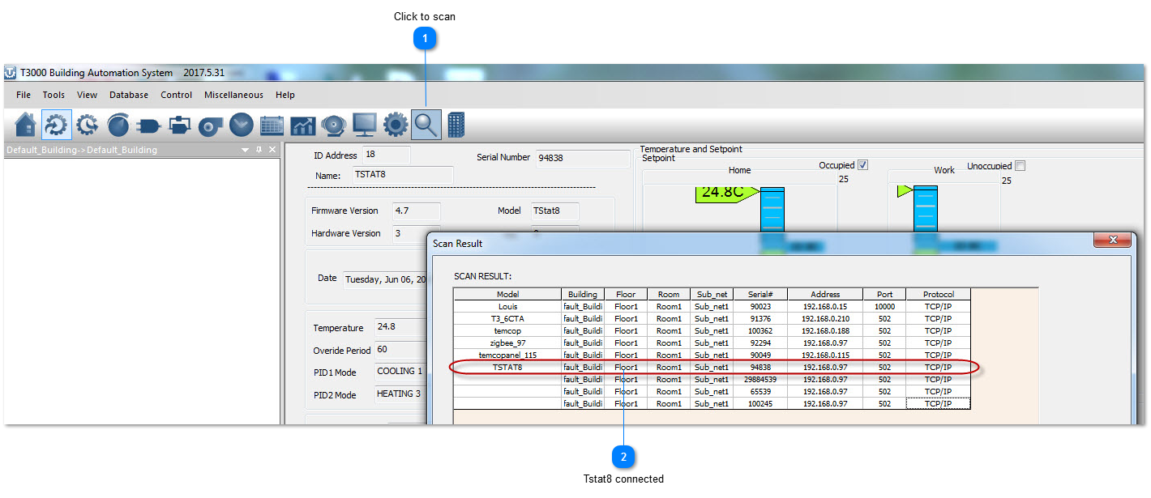Click the box with arrows toolbar icon
This screenshot has width=1151, height=498.
coord(180,125)
